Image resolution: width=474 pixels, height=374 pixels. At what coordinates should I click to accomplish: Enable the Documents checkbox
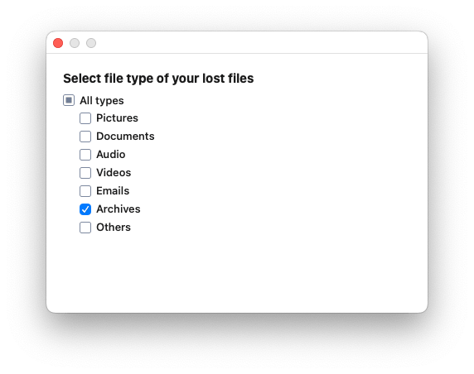click(x=85, y=137)
